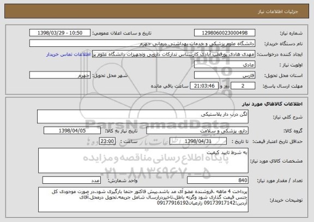Click the مشخصات کالای مورد نیاز text area
Image resolution: width=314 pixels, height=222 pixels.
[143, 160]
